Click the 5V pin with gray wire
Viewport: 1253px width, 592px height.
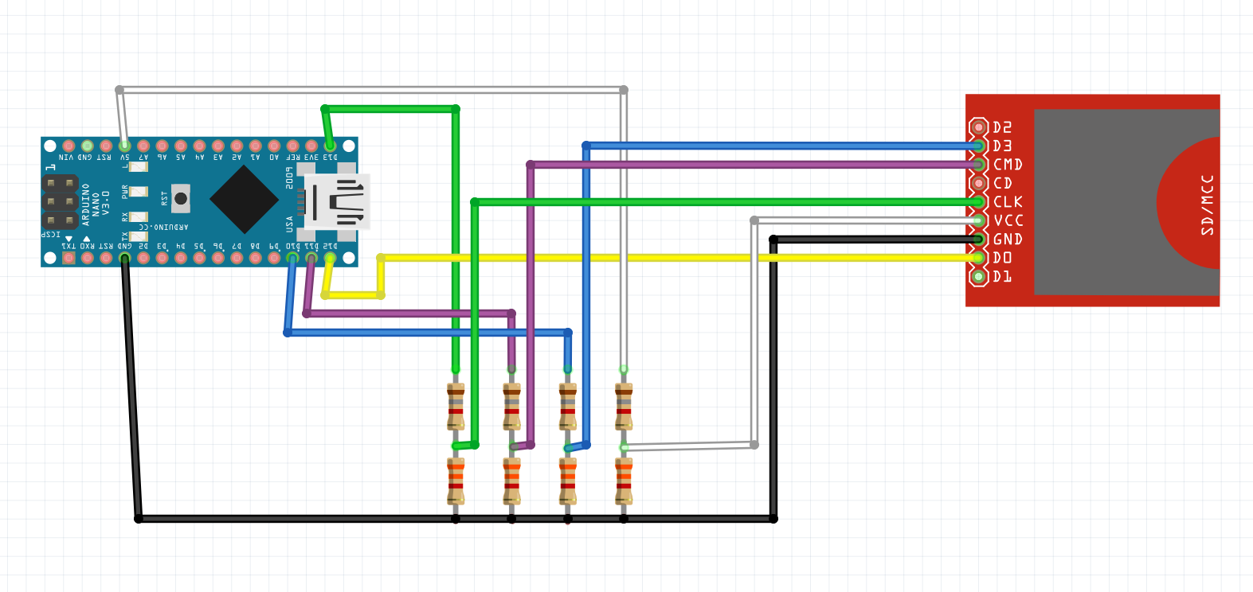tap(124, 146)
